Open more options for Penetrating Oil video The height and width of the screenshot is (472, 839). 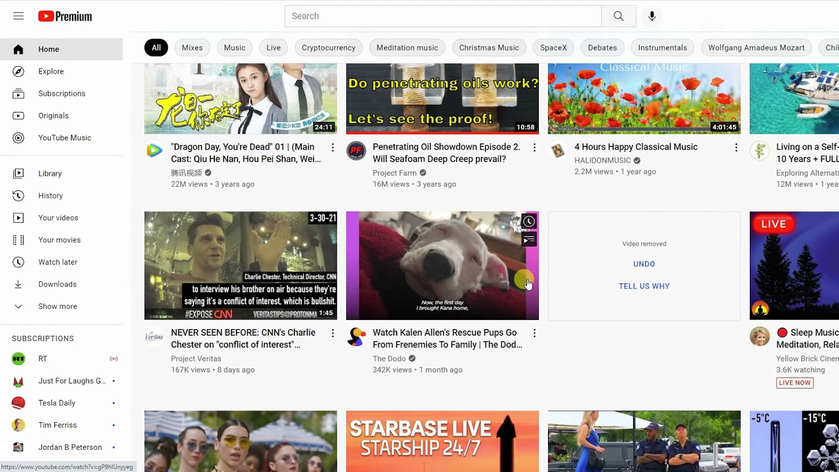tap(534, 147)
